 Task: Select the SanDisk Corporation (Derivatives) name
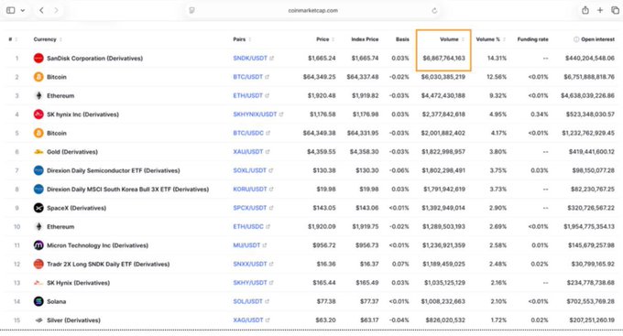pyautogui.click(x=94, y=58)
